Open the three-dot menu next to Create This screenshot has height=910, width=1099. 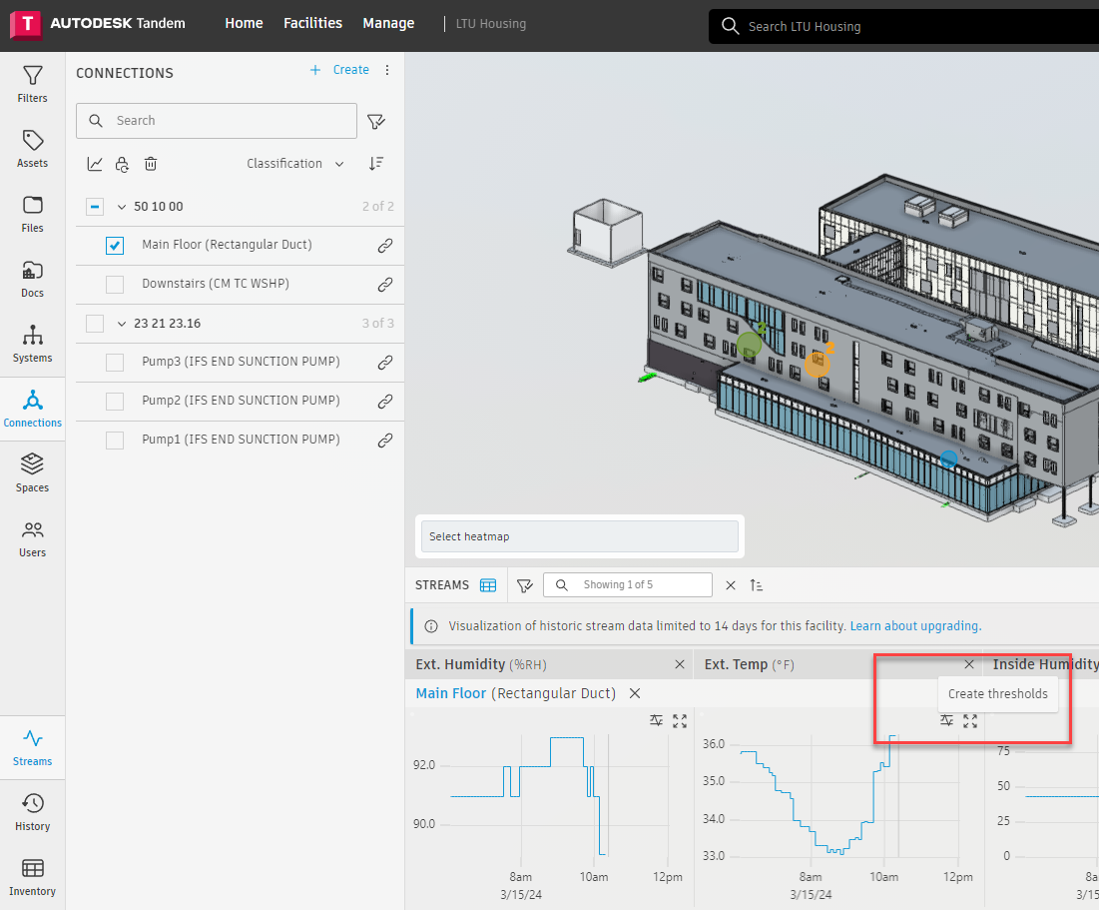pyautogui.click(x=387, y=70)
